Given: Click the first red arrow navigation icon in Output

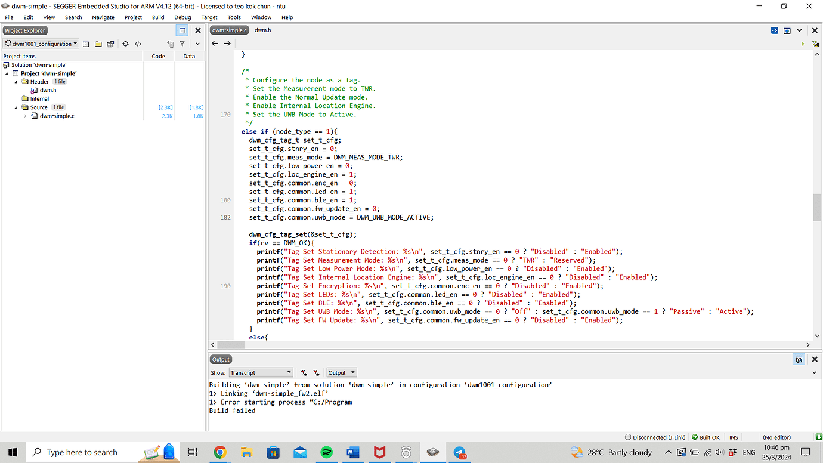Looking at the screenshot, I should (304, 372).
